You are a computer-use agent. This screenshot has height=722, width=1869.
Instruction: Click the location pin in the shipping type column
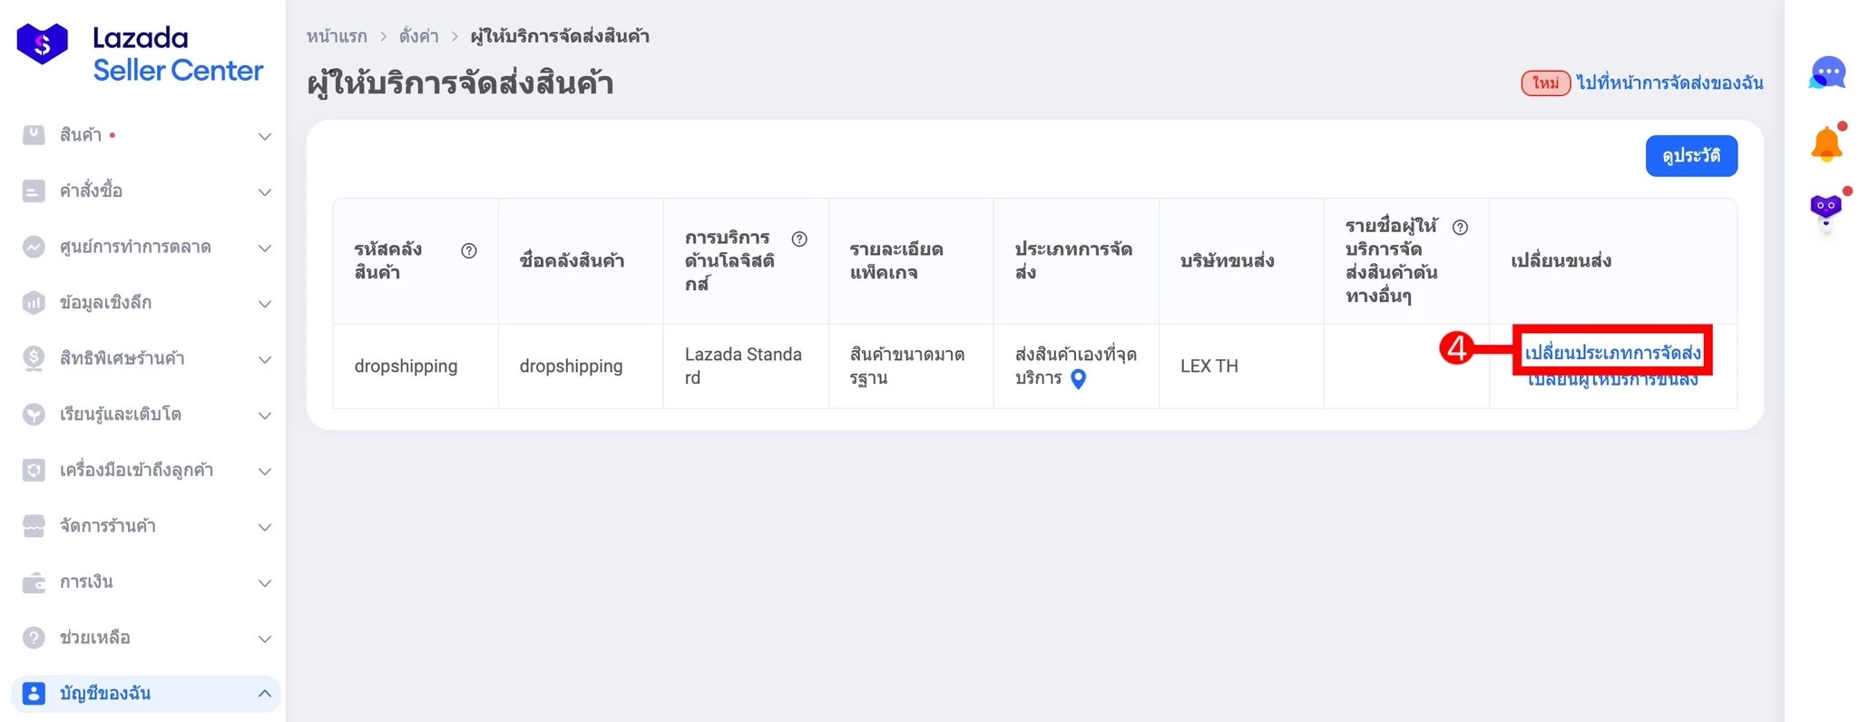coord(1079,381)
